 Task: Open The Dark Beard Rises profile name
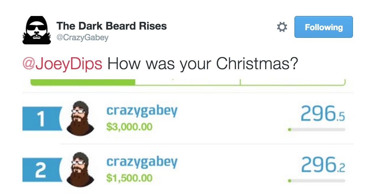111,26
